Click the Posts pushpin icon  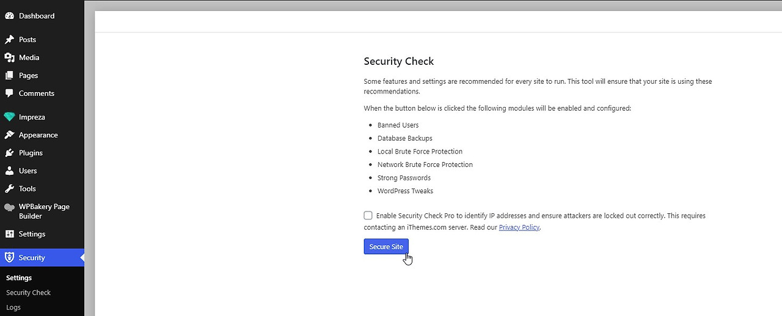tap(9, 40)
